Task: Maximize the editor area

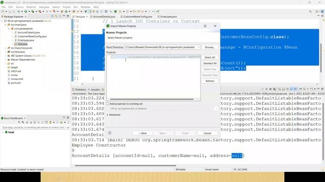Action: 322,16
